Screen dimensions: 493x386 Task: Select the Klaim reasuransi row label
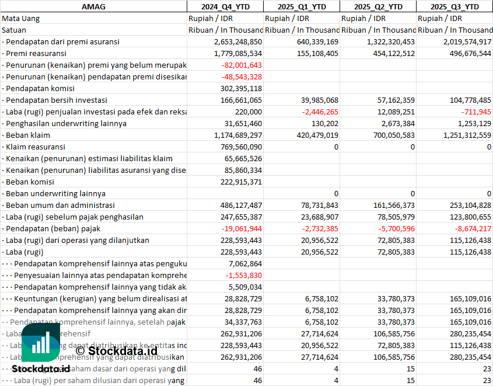(36, 147)
